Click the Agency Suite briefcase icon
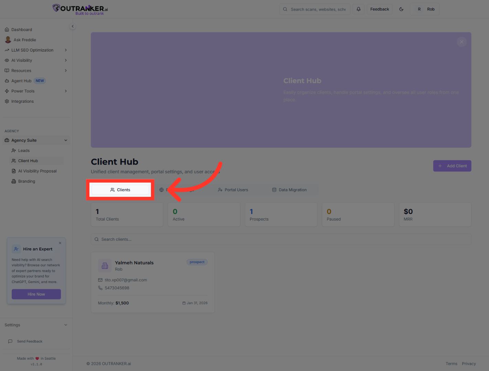Image resolution: width=489 pixels, height=371 pixels. click(7, 140)
